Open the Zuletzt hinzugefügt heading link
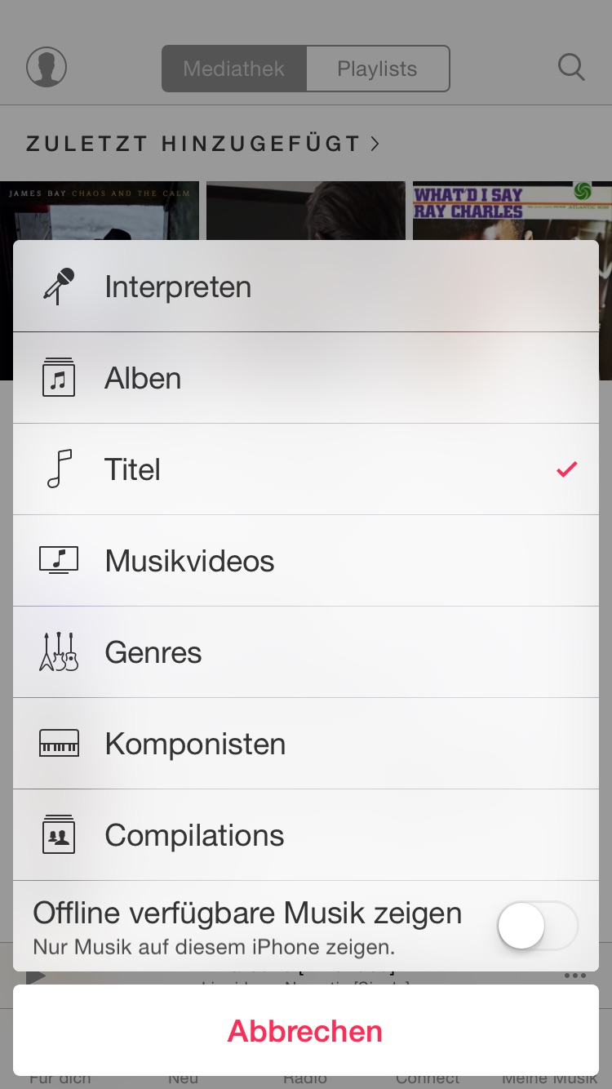Screen dimensions: 612x1089 (193, 144)
